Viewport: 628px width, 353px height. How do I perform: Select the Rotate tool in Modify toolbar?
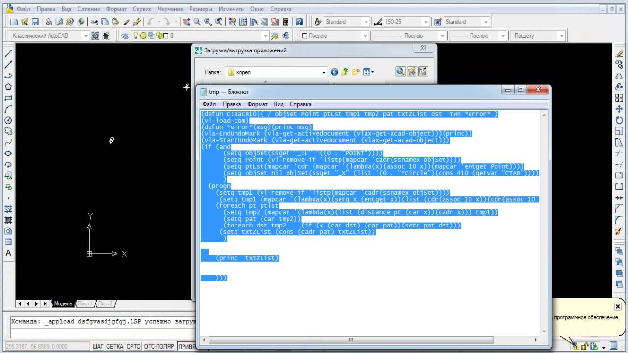[x=619, y=120]
